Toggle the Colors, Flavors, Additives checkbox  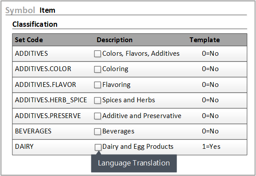point(97,54)
